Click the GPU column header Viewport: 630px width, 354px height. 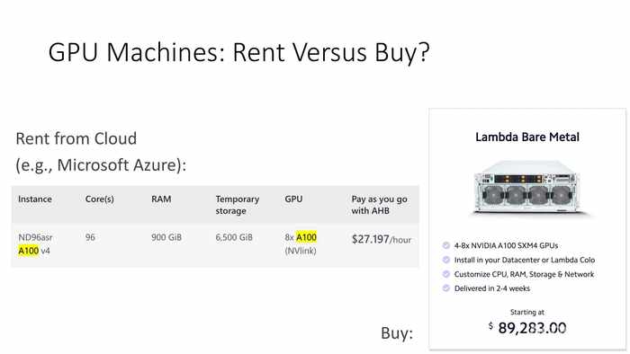tap(293, 199)
